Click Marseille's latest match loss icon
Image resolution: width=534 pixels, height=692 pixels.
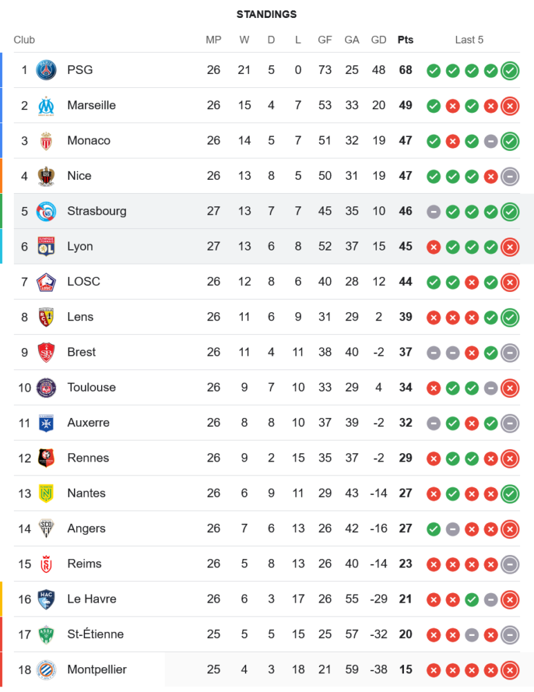pos(510,106)
